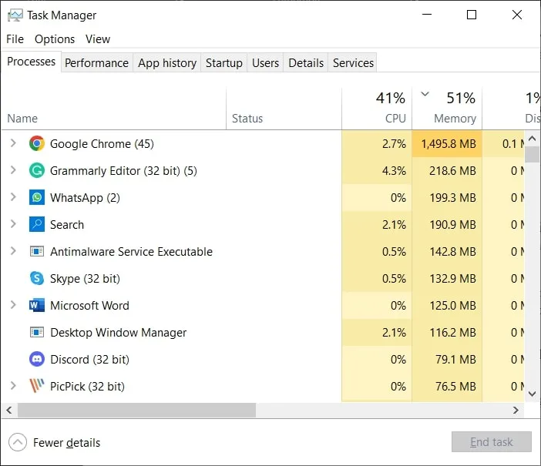Viewport: 541px width, 466px height.
Task: Click the horizontal scrollbar thumb
Action: click(x=136, y=411)
